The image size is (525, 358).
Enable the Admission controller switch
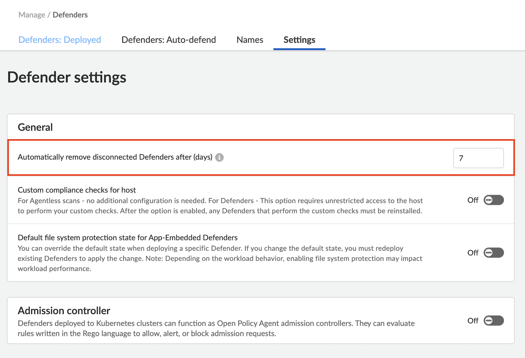(493, 320)
